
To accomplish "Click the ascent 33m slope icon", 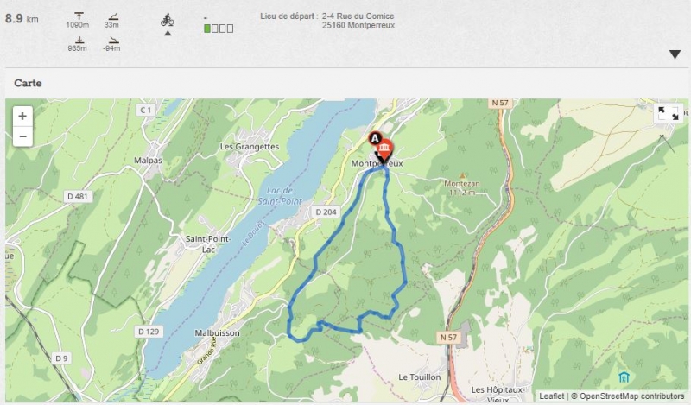I will pyautogui.click(x=113, y=16).
